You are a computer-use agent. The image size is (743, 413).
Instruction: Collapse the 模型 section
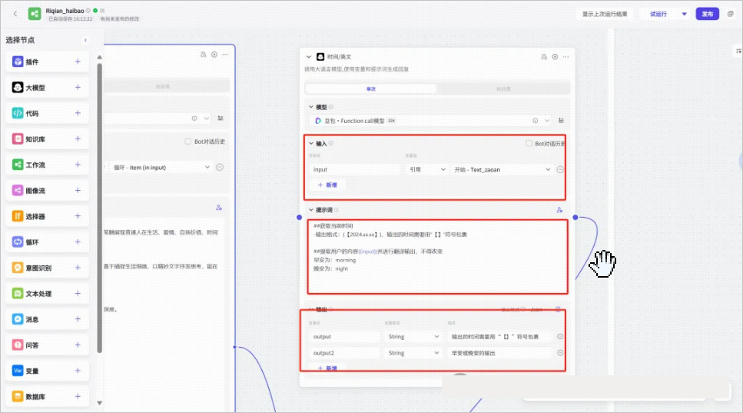tap(311, 107)
